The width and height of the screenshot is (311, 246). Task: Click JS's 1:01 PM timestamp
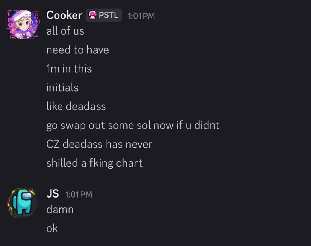point(79,194)
